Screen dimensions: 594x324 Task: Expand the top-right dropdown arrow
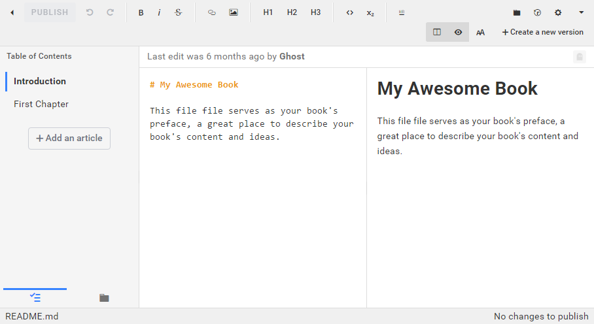pyautogui.click(x=581, y=12)
